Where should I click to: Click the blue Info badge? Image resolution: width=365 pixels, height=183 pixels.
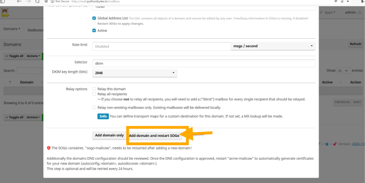coord(103,116)
